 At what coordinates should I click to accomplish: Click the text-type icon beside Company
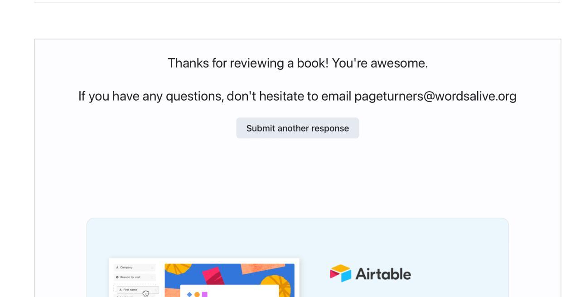pyautogui.click(x=117, y=268)
